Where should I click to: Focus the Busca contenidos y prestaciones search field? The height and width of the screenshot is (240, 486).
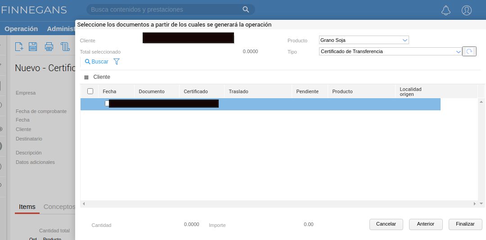171,9
